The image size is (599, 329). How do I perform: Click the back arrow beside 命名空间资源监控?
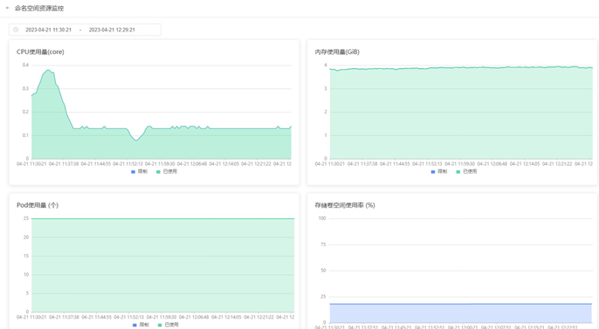(8, 8)
